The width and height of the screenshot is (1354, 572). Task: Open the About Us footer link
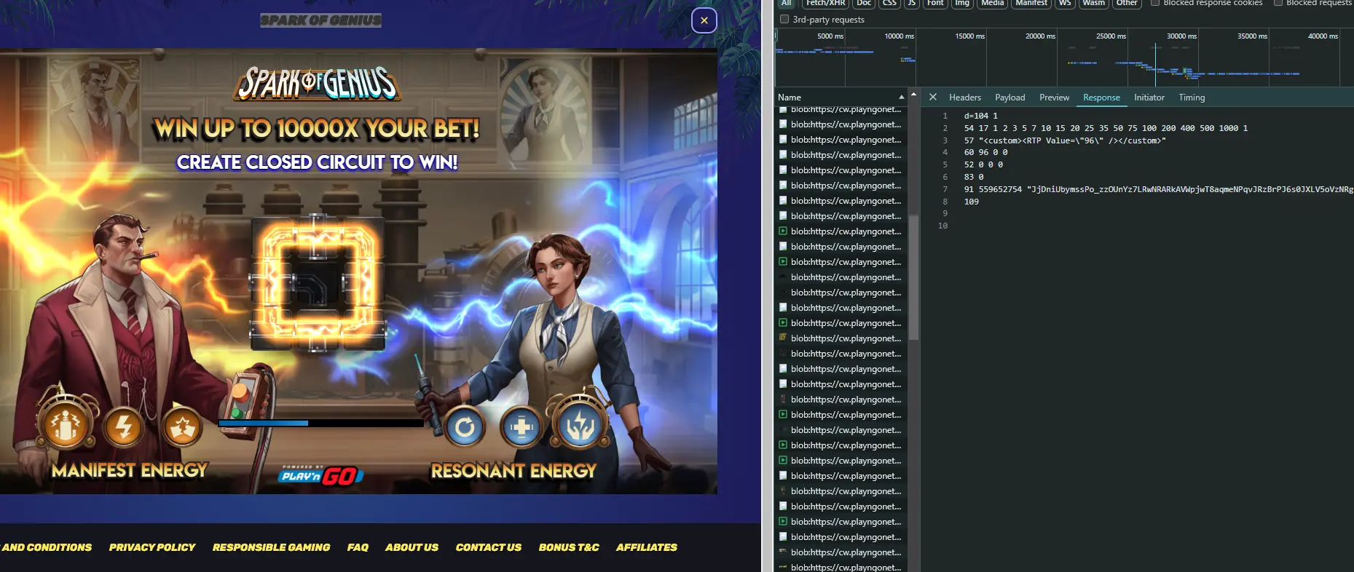coord(412,547)
